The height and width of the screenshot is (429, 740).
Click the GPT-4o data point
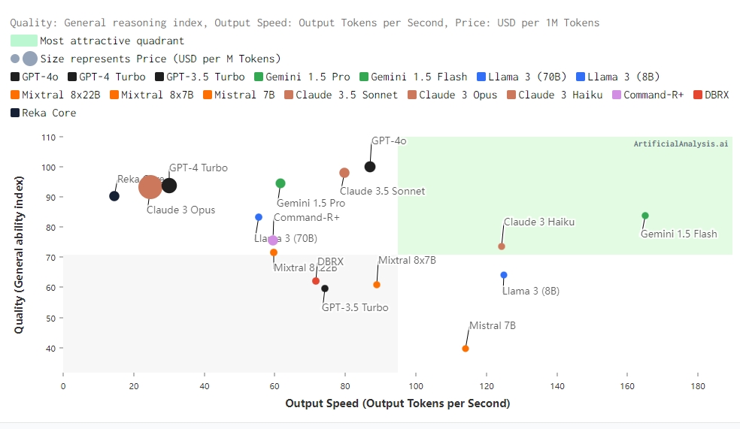(x=370, y=167)
